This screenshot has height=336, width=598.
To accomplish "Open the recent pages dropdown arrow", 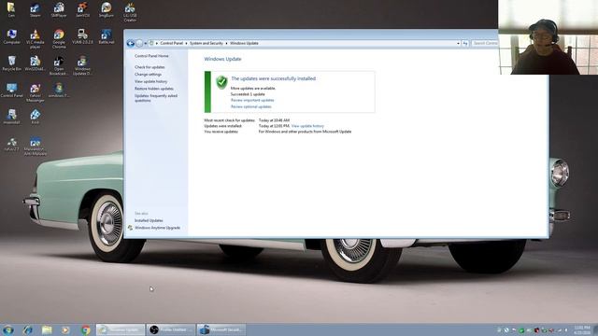I will (x=146, y=44).
